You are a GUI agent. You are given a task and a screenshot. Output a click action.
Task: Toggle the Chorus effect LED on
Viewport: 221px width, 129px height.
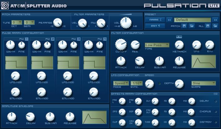point(215,112)
